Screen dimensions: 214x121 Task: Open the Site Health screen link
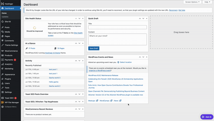(78, 33)
